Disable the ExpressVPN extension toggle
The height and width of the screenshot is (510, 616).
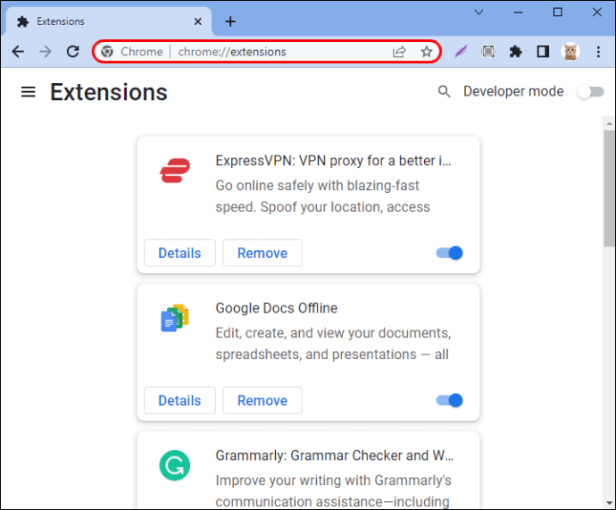[x=449, y=253]
